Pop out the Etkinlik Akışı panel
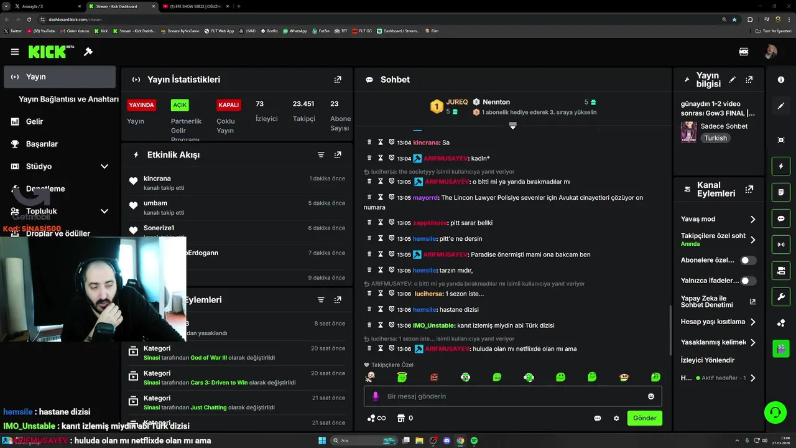The width and height of the screenshot is (796, 448). point(338,155)
